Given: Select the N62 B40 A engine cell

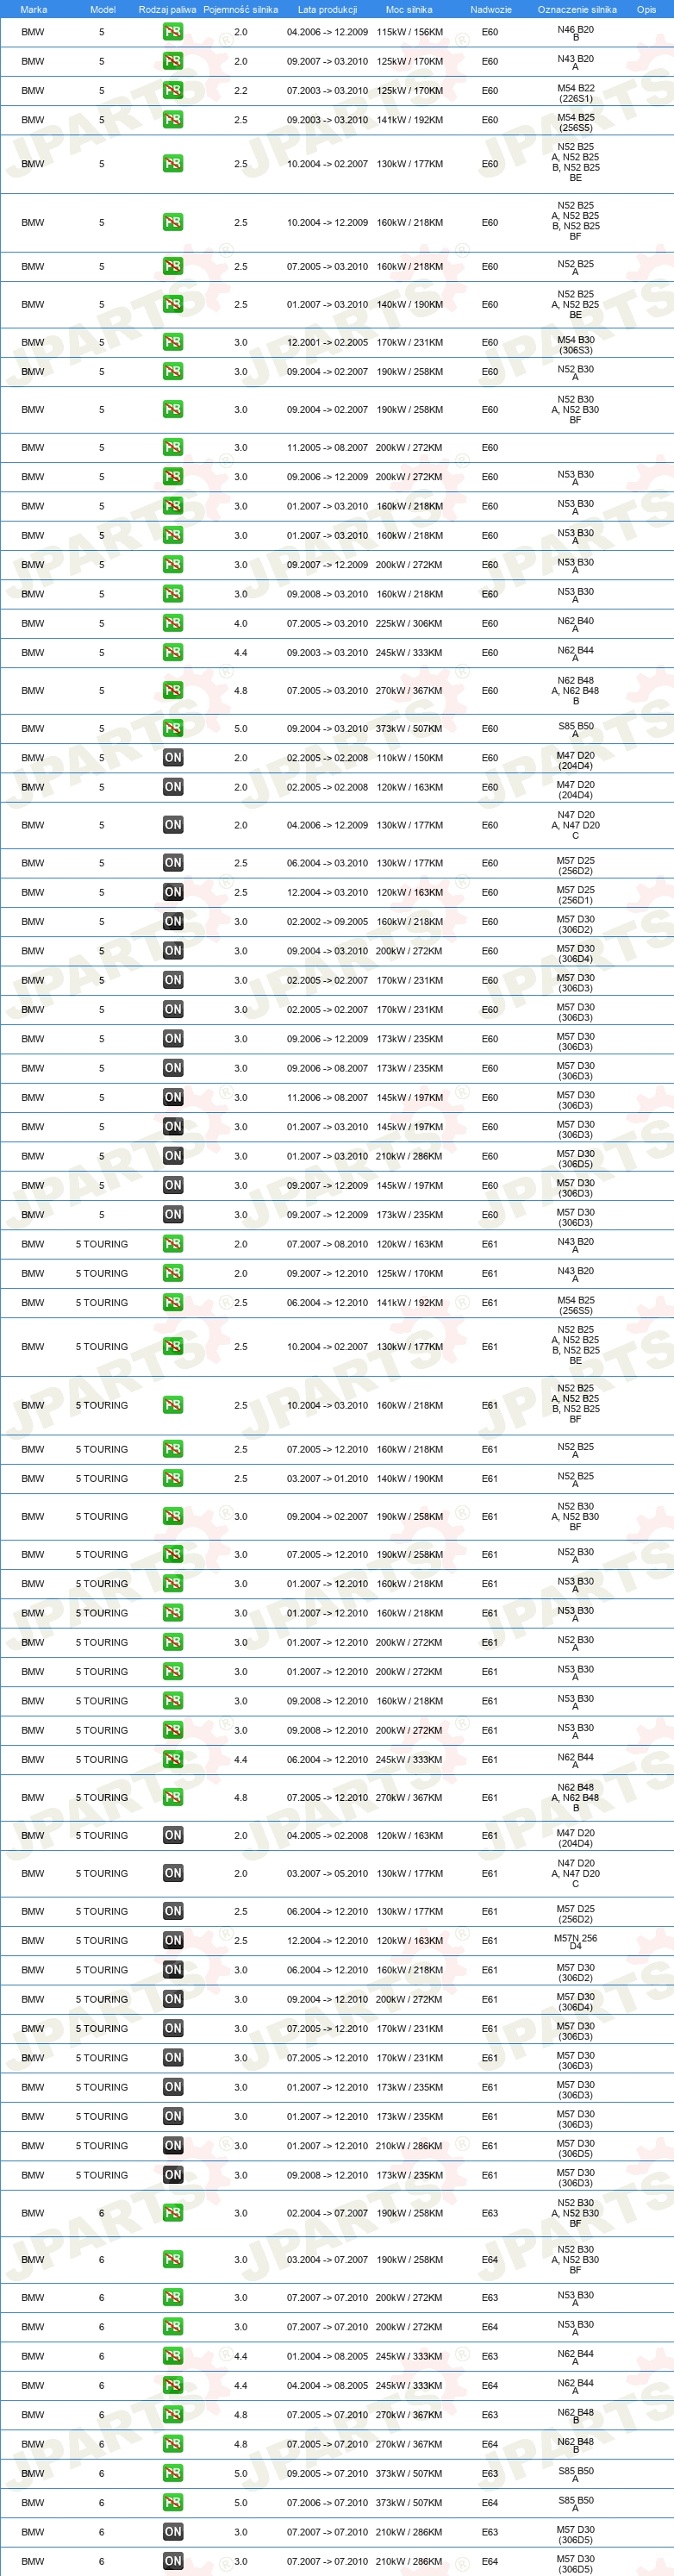Looking at the screenshot, I should coord(575,624).
